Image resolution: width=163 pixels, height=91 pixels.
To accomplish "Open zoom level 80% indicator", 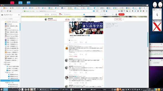I will point(97,11).
